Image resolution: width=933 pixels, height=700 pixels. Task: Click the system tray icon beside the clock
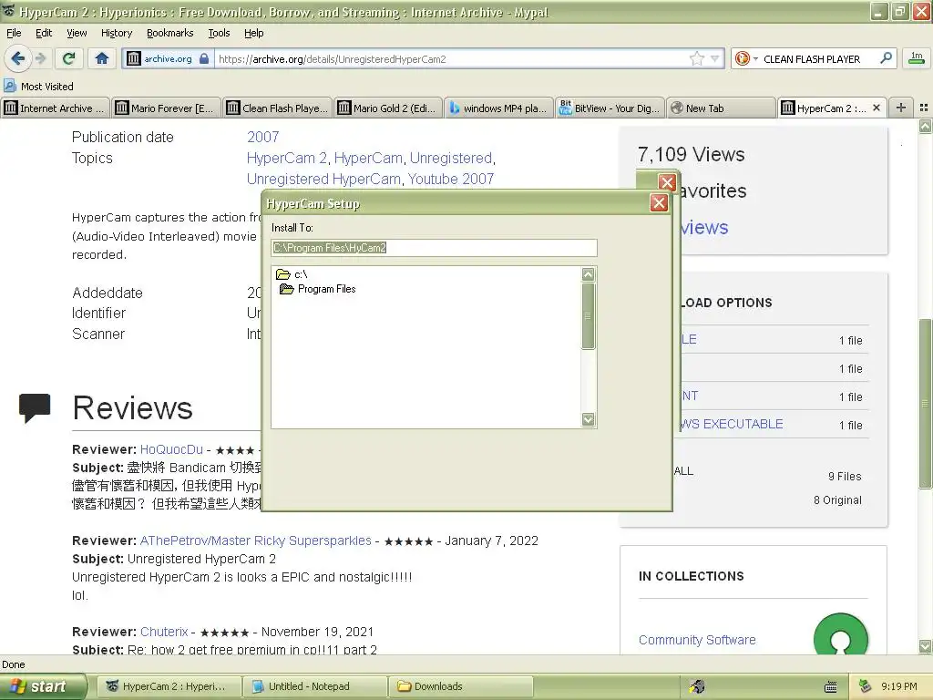click(x=865, y=686)
